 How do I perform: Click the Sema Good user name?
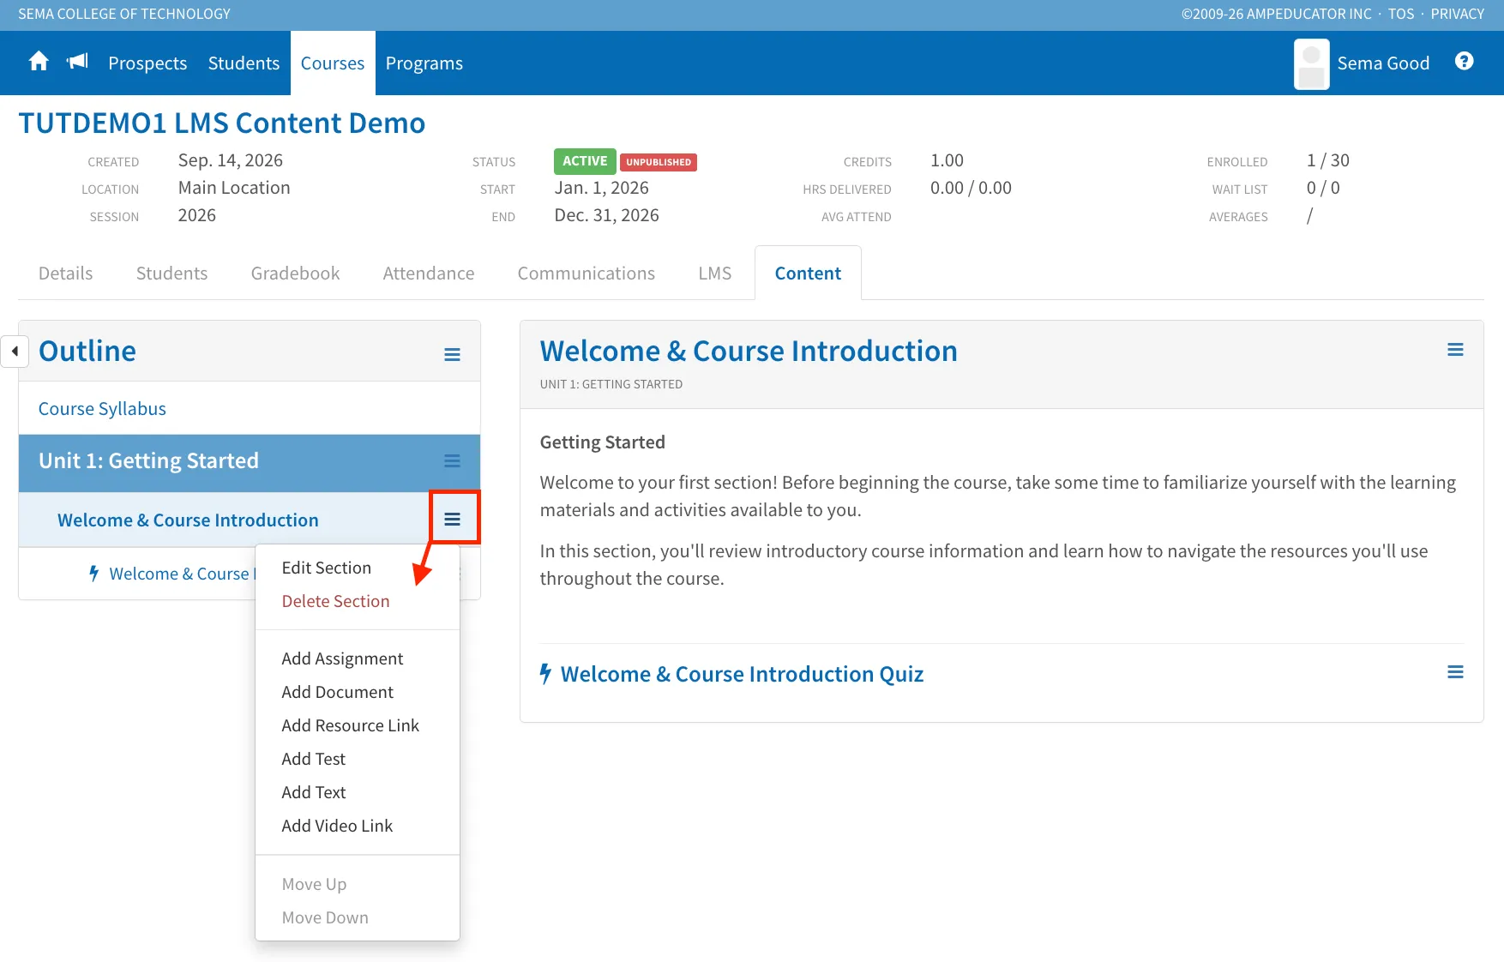tap(1384, 63)
